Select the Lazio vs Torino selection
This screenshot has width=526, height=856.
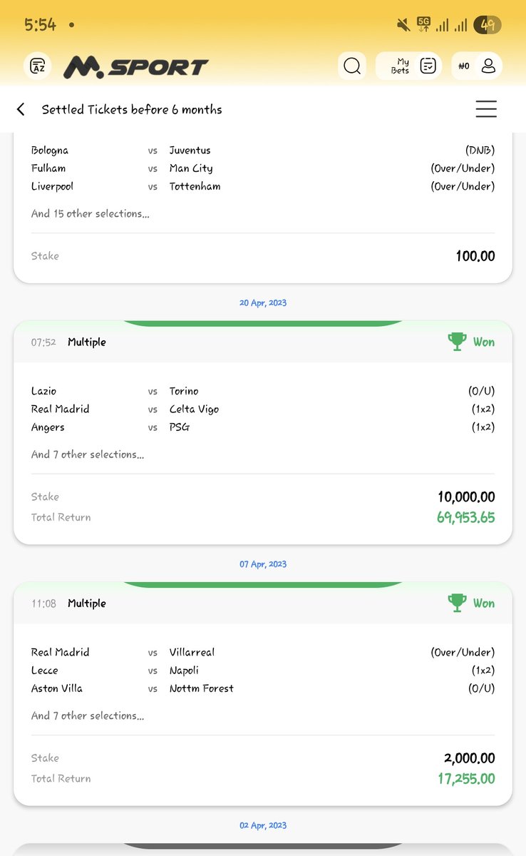263,391
